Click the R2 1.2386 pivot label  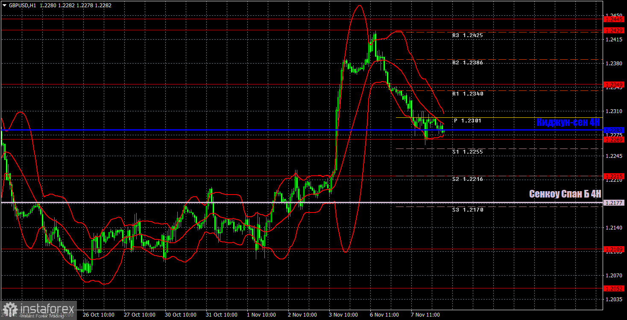tap(468, 63)
